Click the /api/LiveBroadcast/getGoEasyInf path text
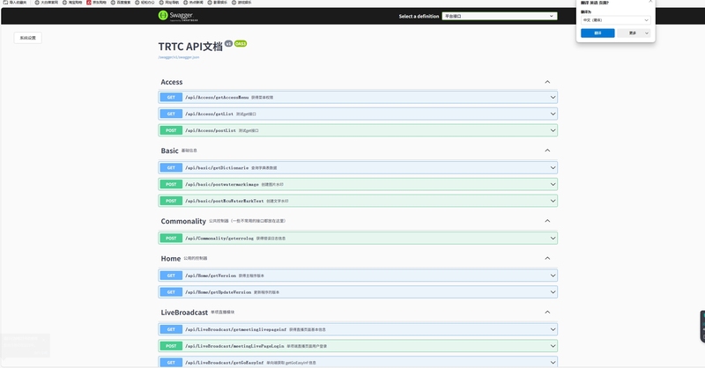Screen dimensions: 705x368 225,363
